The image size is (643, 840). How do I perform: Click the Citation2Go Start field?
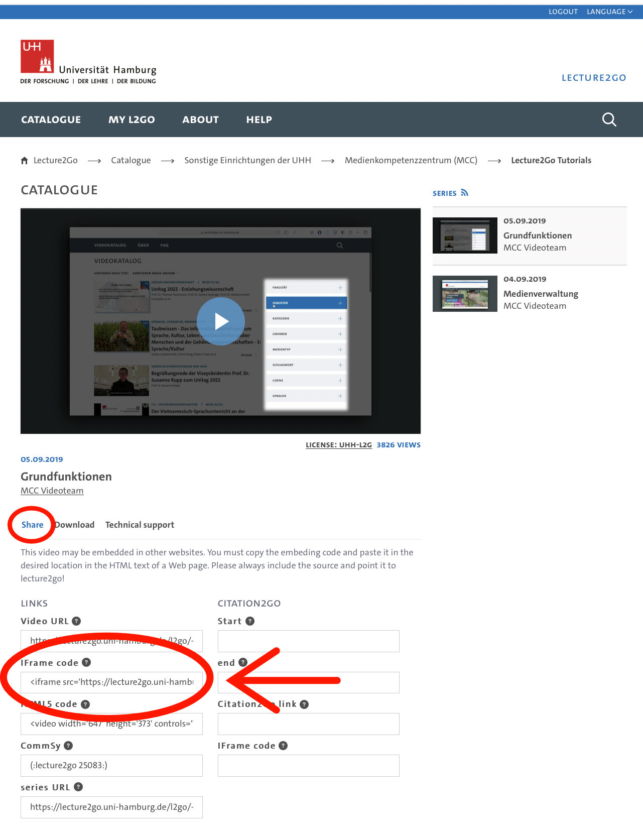click(309, 641)
